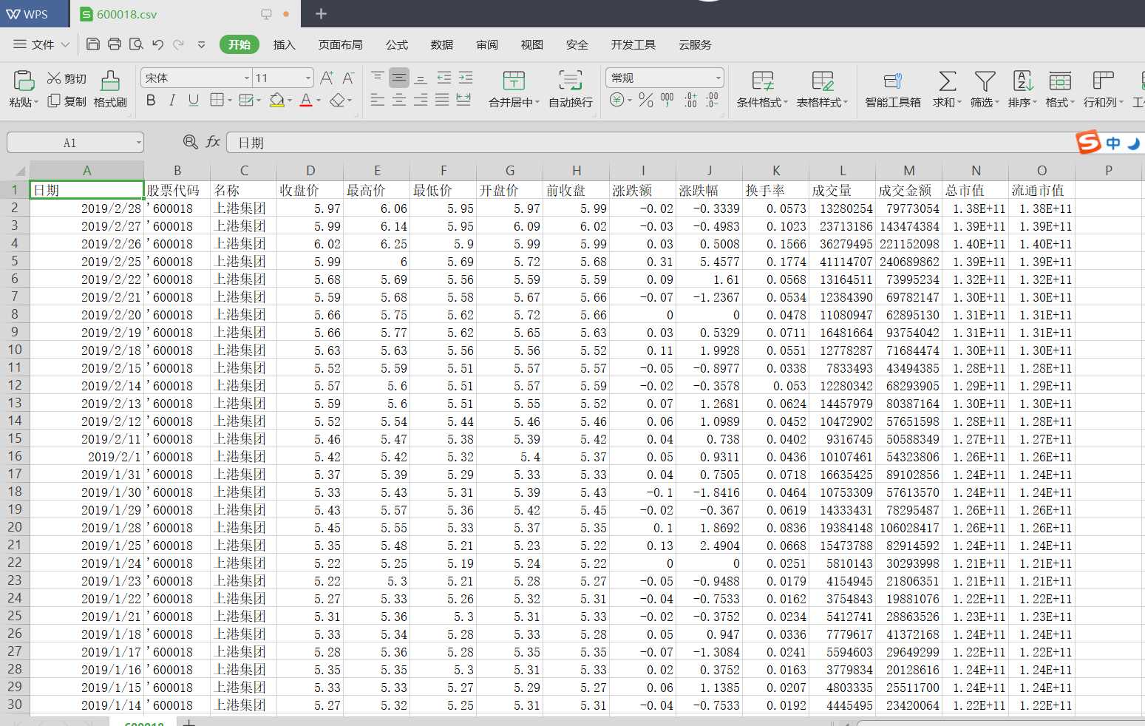Open the red font color A swatch
The height and width of the screenshot is (726, 1145).
point(306,100)
